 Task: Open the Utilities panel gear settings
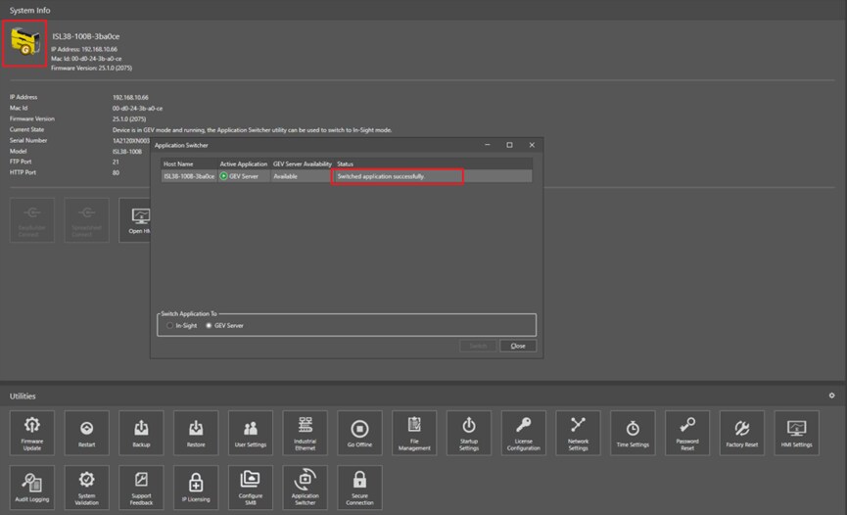831,396
